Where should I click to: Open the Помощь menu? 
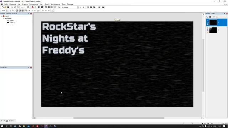(x=70, y=4)
